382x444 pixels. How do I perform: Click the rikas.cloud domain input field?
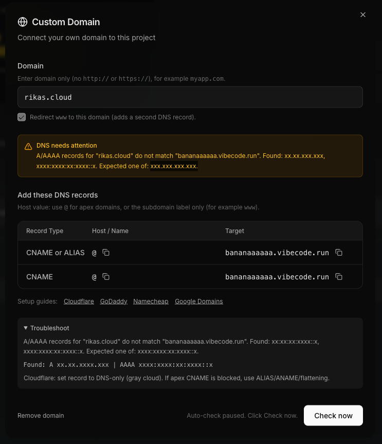[190, 97]
